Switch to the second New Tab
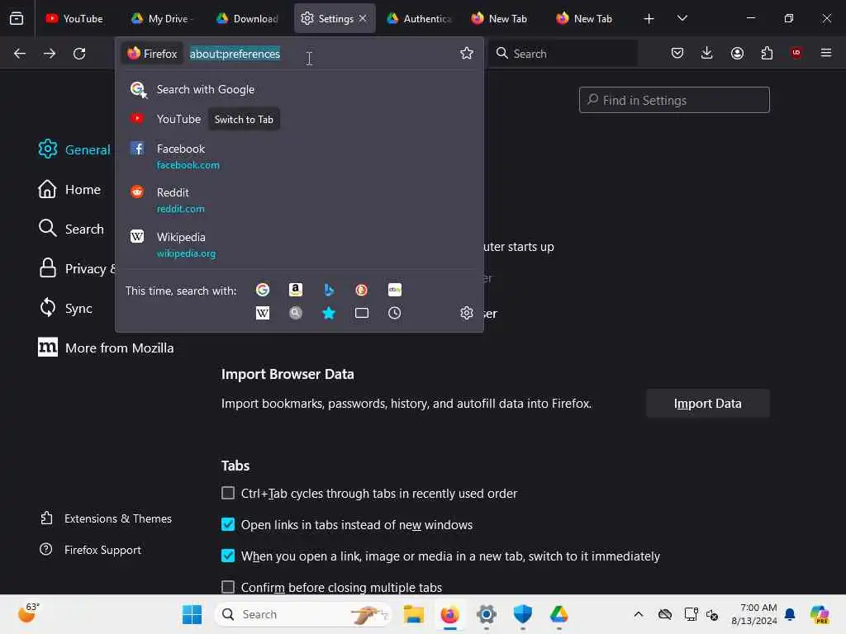846x634 pixels. click(585, 19)
